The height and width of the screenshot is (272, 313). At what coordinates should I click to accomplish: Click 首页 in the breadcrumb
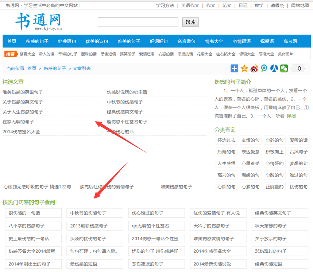[32, 68]
